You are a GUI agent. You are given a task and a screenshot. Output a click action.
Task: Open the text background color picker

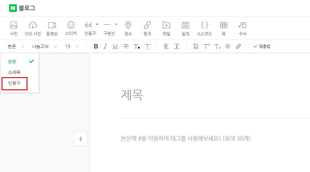[x=147, y=46]
